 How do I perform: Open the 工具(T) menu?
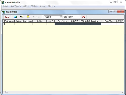34,6
